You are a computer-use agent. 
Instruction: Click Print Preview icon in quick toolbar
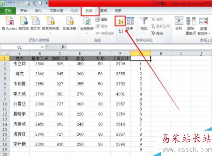tap(28, 3)
